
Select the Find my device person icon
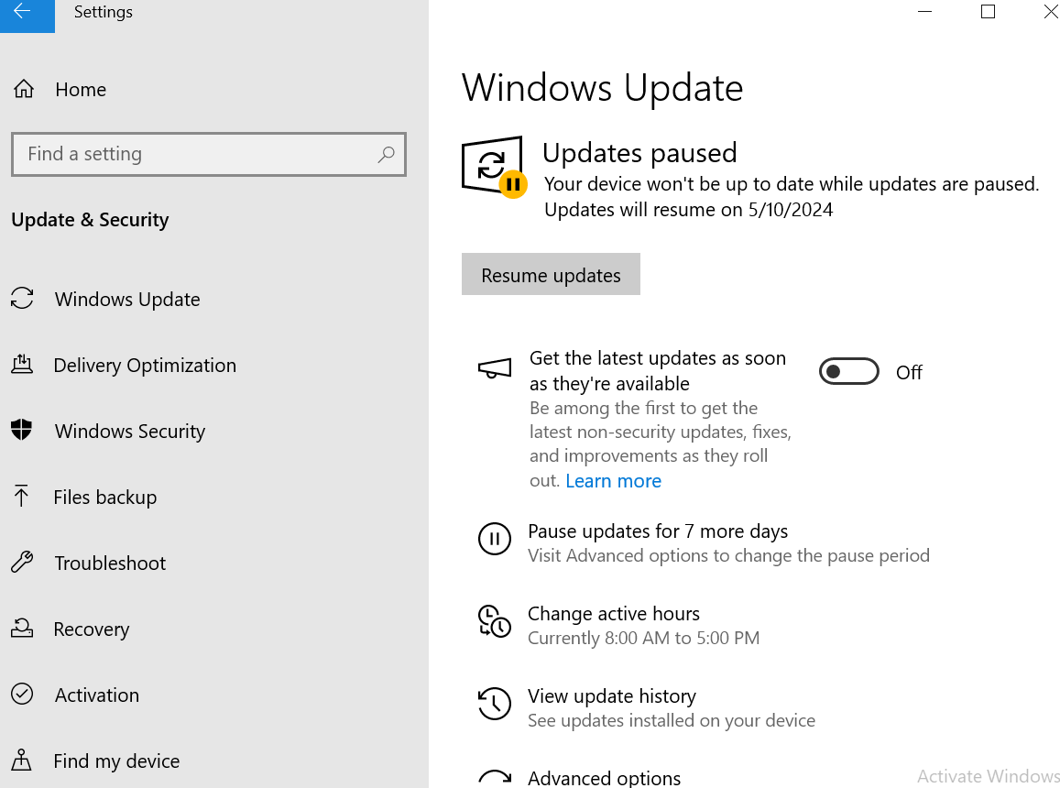22,761
